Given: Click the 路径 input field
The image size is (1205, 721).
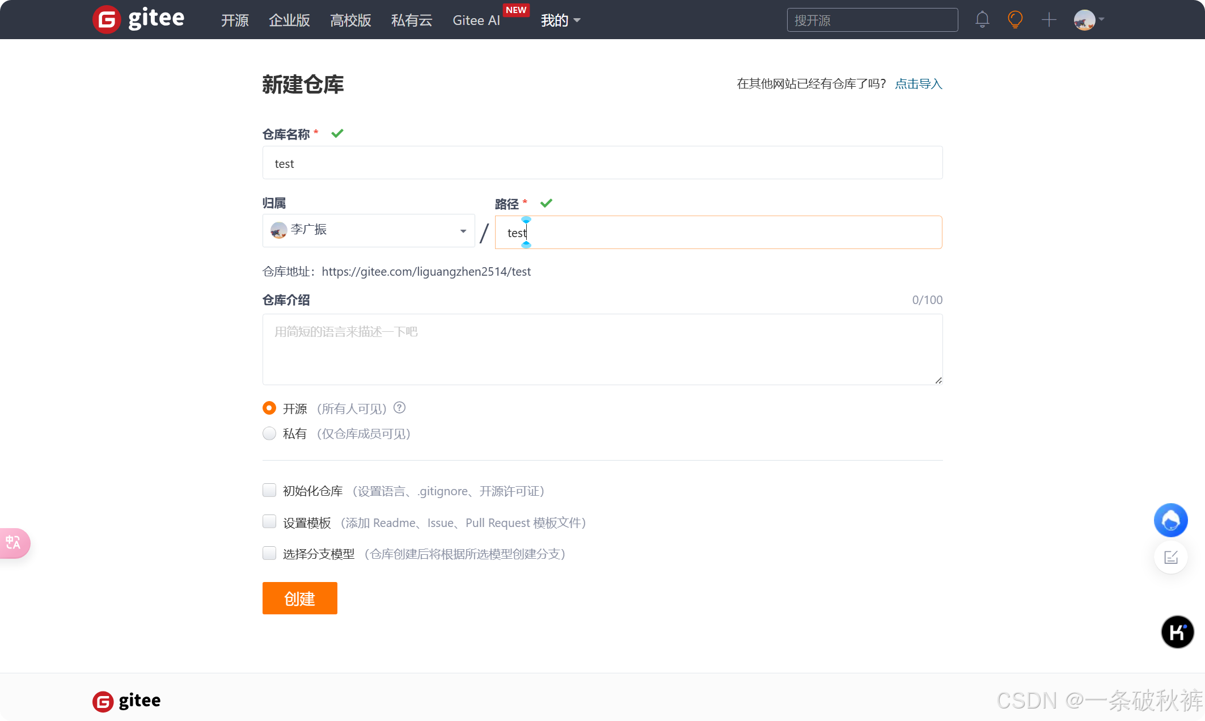Looking at the screenshot, I should pyautogui.click(x=718, y=232).
